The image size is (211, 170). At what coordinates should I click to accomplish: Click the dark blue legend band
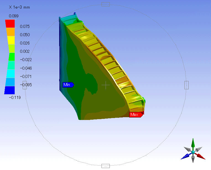[x=10, y=90]
